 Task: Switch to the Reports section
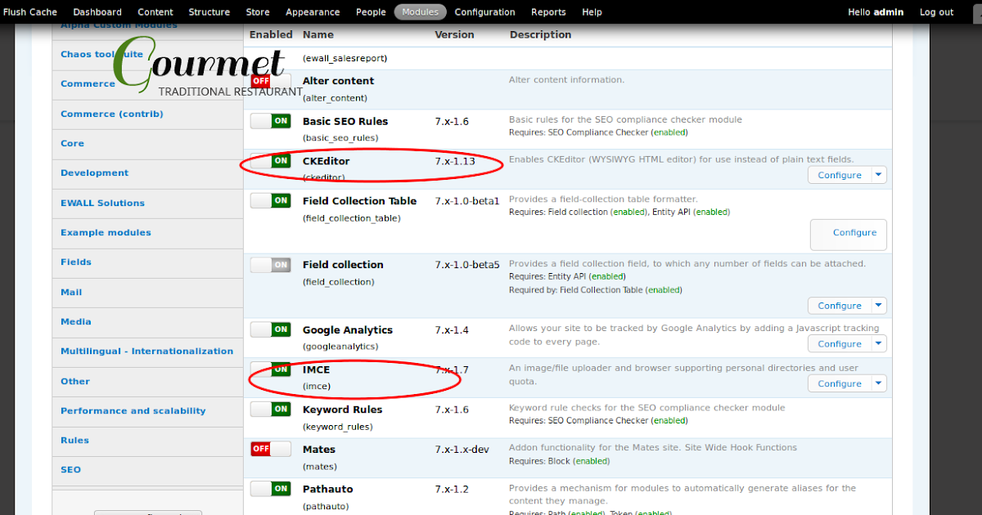point(548,11)
